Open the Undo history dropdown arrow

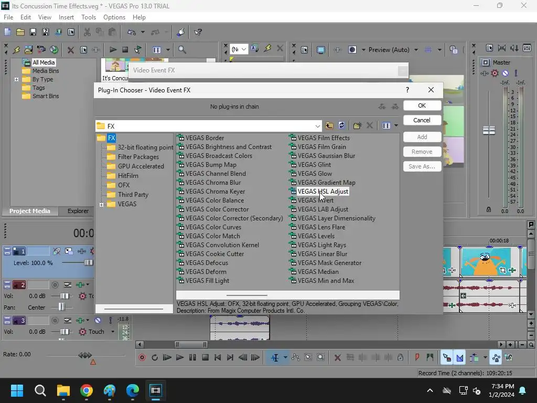143,32
